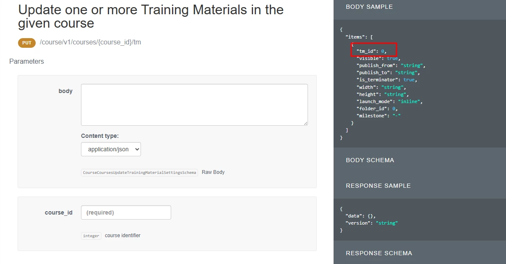The height and width of the screenshot is (264, 506).
Task: Click the Parameters section heading
Action: [x=26, y=61]
